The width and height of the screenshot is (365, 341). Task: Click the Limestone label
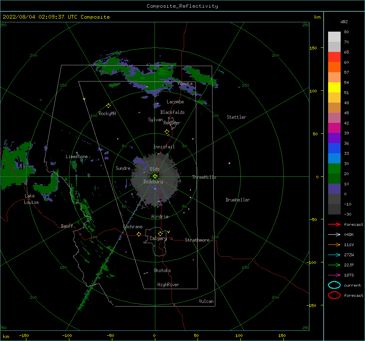coord(77,157)
